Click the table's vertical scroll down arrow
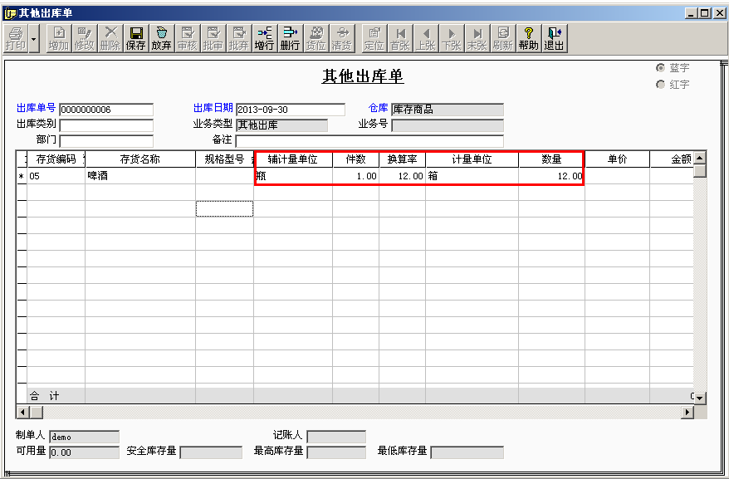 [700, 398]
